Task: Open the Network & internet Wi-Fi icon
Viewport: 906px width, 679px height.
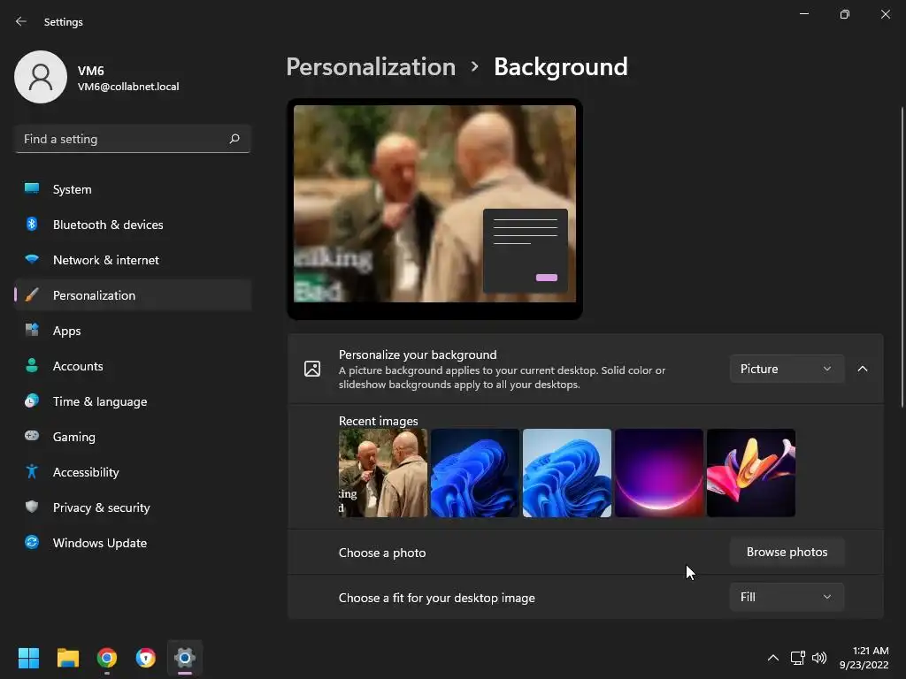Action: [32, 259]
